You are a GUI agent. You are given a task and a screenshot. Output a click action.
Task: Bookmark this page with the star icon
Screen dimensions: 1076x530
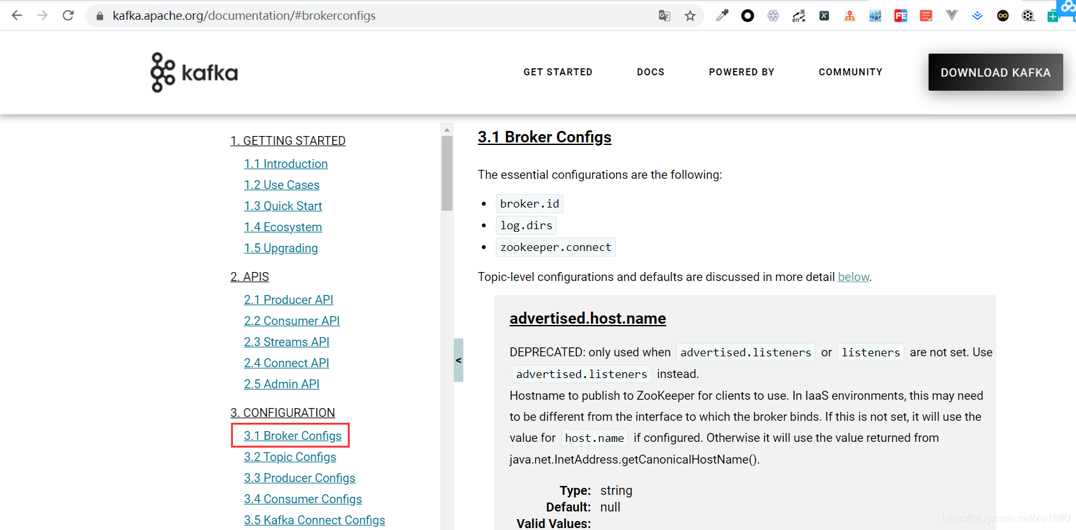pyautogui.click(x=690, y=16)
